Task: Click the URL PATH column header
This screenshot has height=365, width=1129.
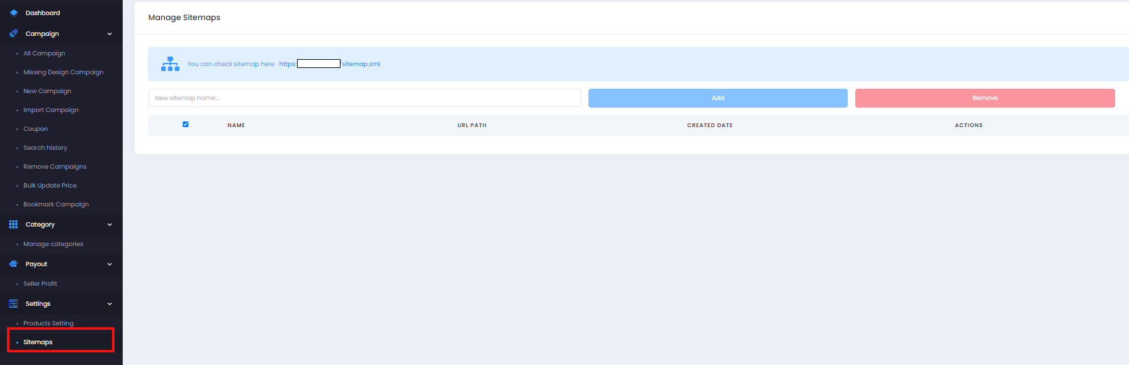Action: [x=472, y=125]
